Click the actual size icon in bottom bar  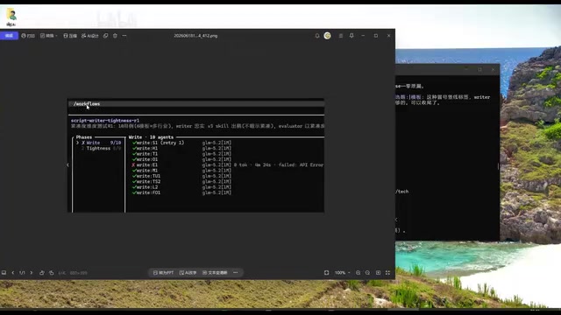coord(378,272)
